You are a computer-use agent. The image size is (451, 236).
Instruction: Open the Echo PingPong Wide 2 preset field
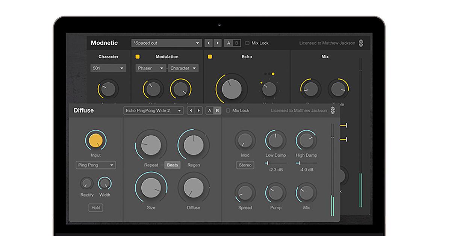[x=154, y=110]
